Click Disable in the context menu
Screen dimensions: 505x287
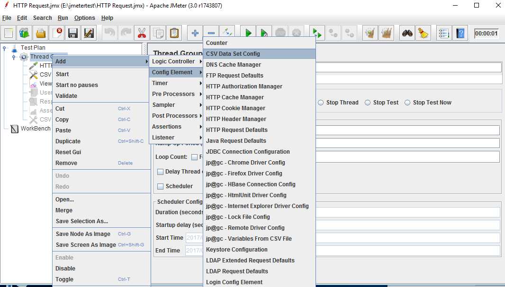101,269
